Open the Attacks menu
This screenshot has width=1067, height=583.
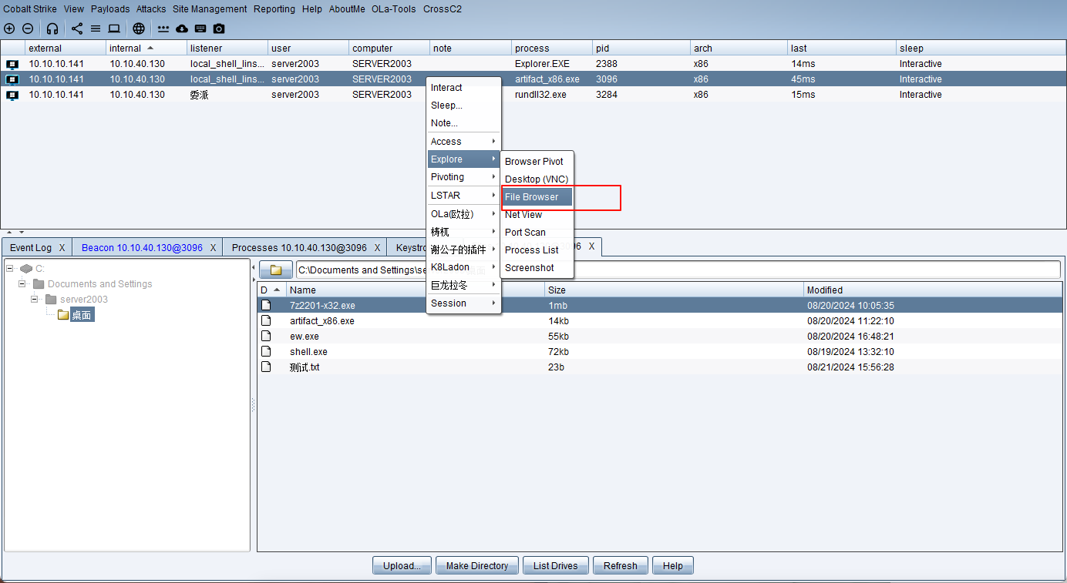[x=151, y=9]
